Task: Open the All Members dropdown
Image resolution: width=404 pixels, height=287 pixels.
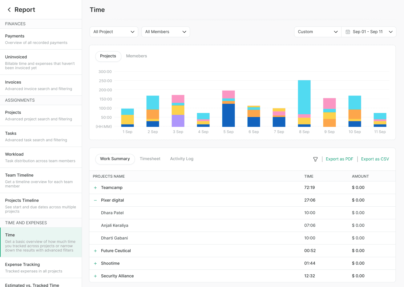Action: (x=165, y=32)
